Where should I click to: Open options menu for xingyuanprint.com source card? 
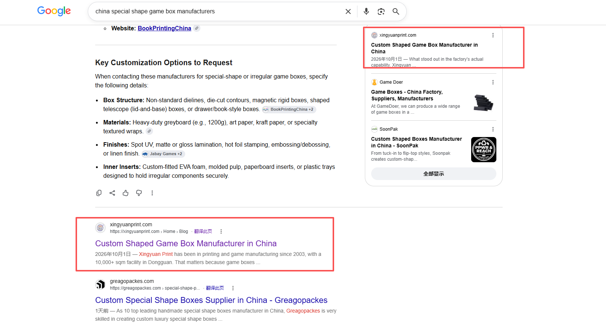493,35
